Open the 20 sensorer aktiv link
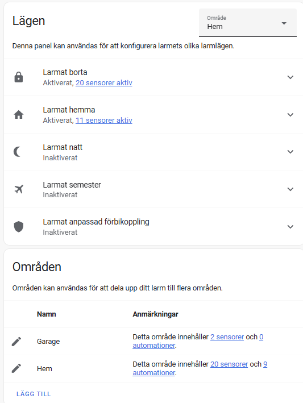Image resolution: width=303 pixels, height=403 pixels. coord(104,83)
